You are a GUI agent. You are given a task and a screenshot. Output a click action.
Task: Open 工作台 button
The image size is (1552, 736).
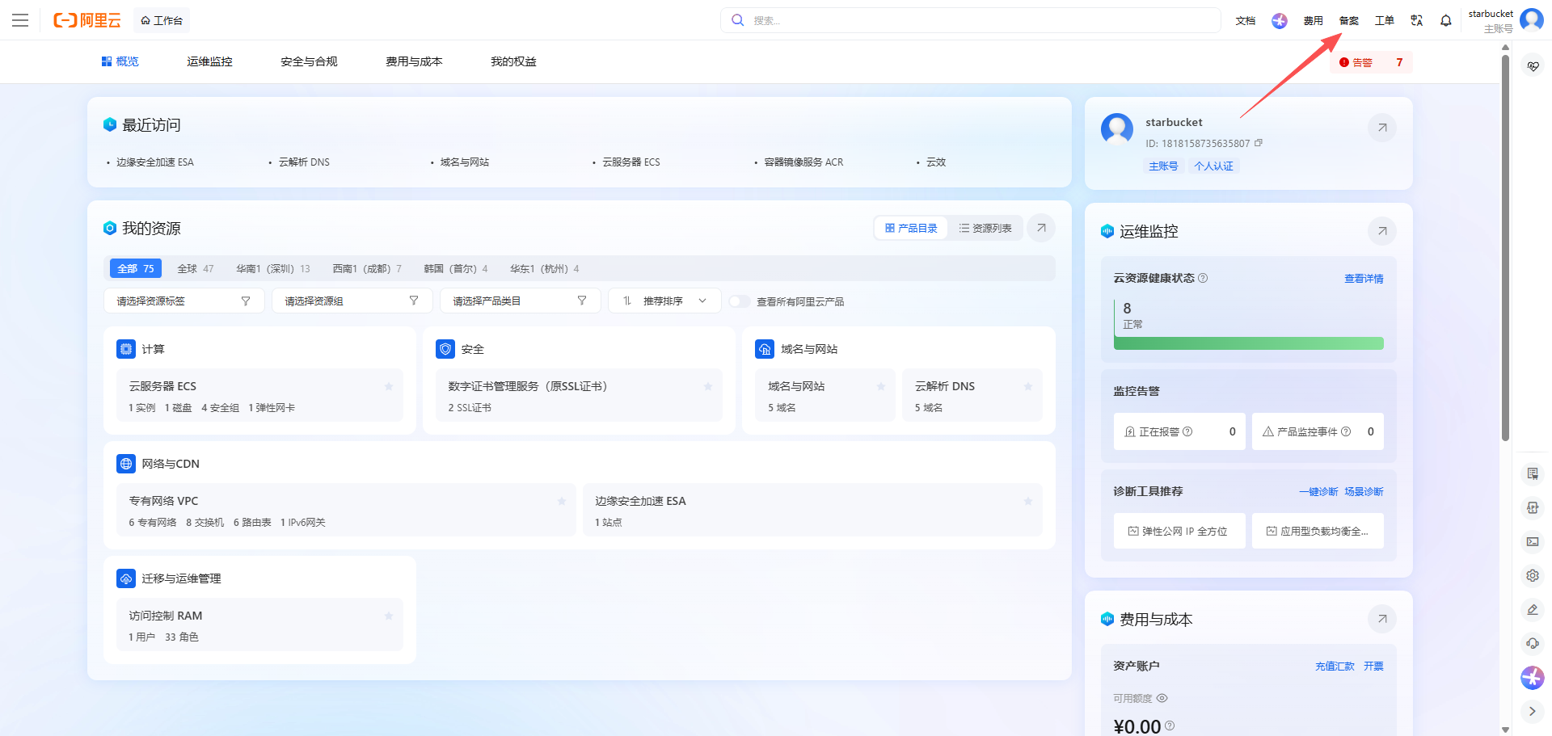click(162, 20)
